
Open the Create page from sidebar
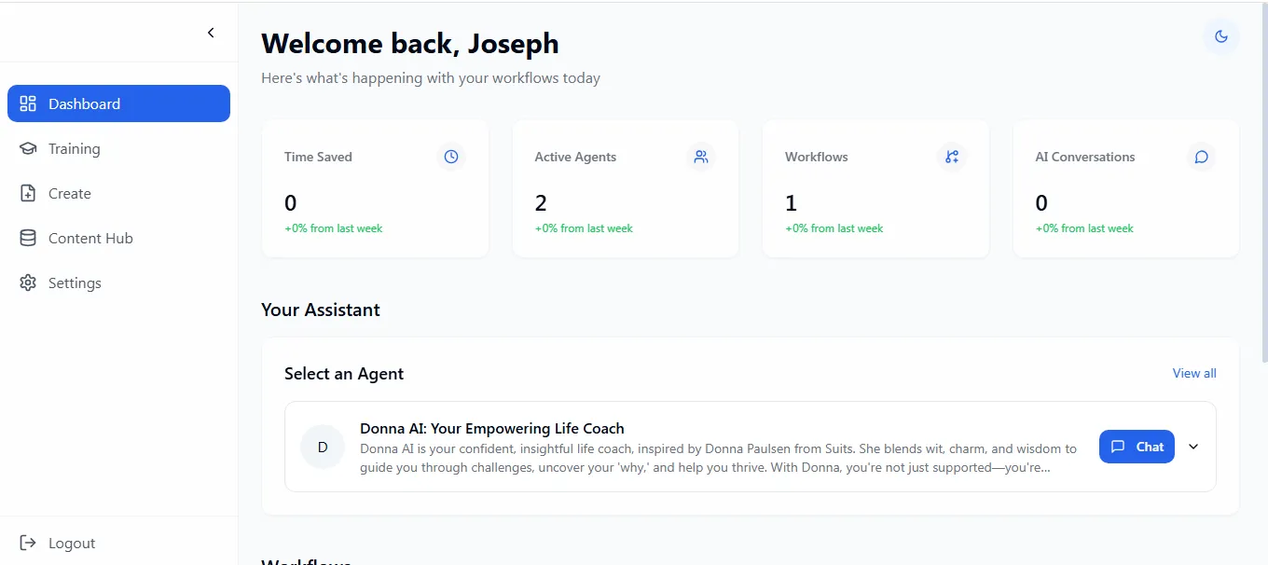(x=70, y=193)
